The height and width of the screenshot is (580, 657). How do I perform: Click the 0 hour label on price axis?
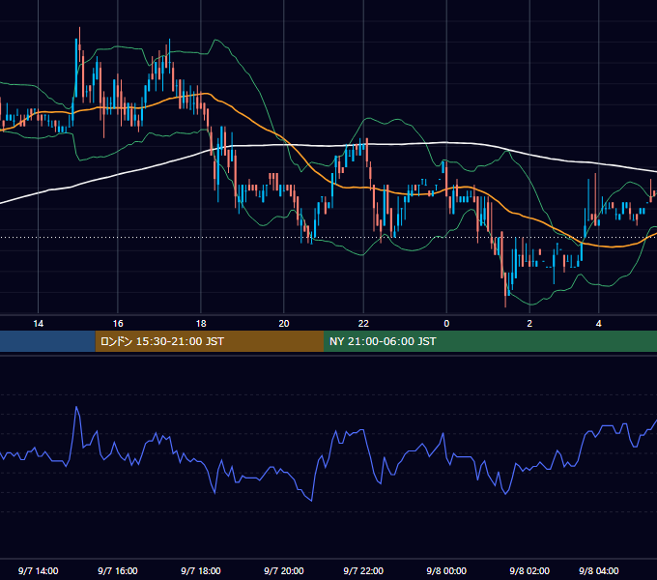[x=446, y=324]
